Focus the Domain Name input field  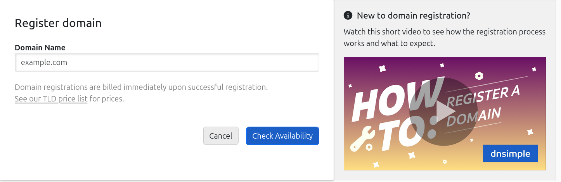[x=167, y=62]
